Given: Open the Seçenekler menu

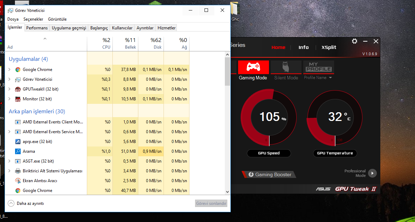Looking at the screenshot, I should click(x=33, y=19).
